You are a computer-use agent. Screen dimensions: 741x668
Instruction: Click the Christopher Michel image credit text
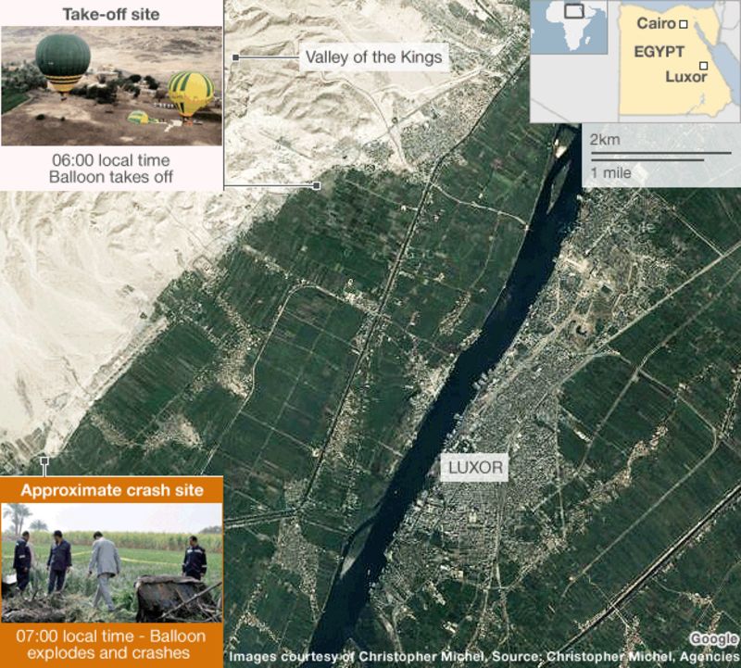coord(482,657)
